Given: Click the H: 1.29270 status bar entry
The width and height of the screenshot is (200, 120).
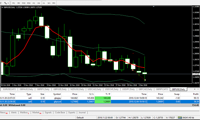Looking at the screenshot, I should [133, 117].
